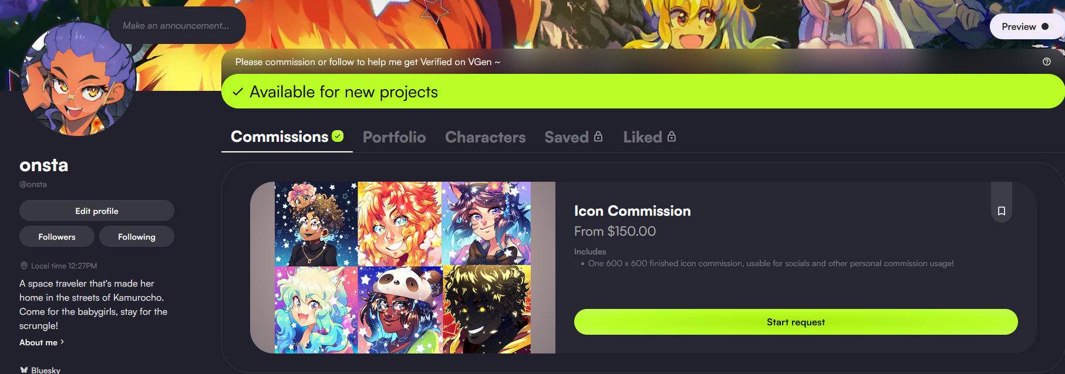Toggle the Available for new projects status
This screenshot has height=374, width=1065.
point(643,91)
